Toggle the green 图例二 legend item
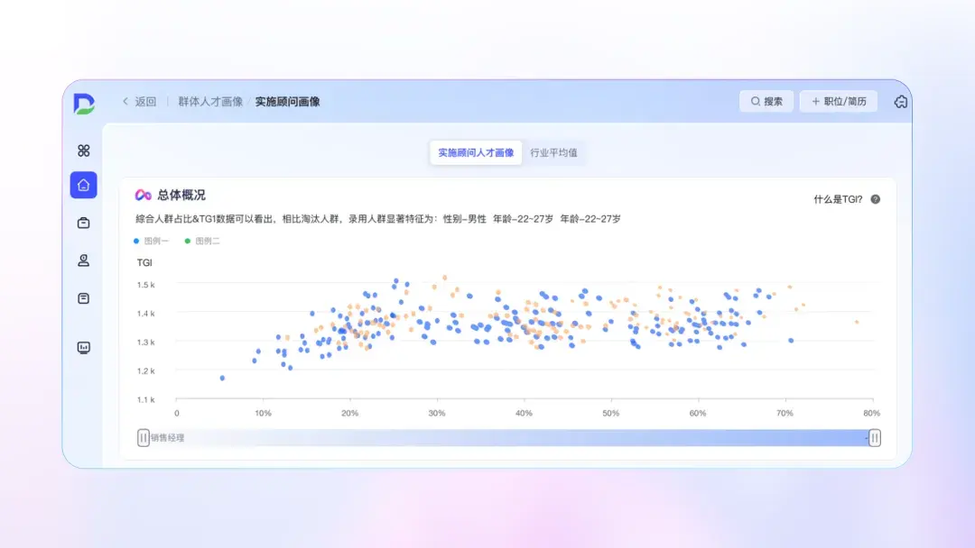 click(202, 241)
